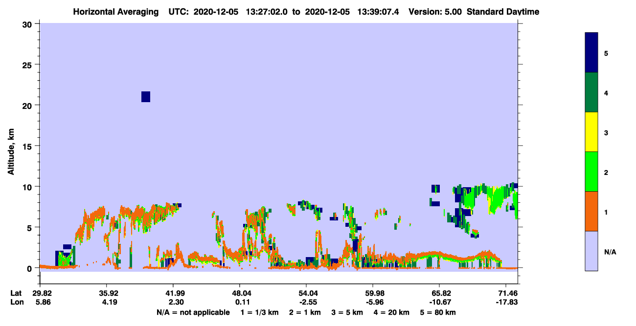Click end time '13:39:07.4' in the title
The width and height of the screenshot is (636, 326).
(378, 12)
